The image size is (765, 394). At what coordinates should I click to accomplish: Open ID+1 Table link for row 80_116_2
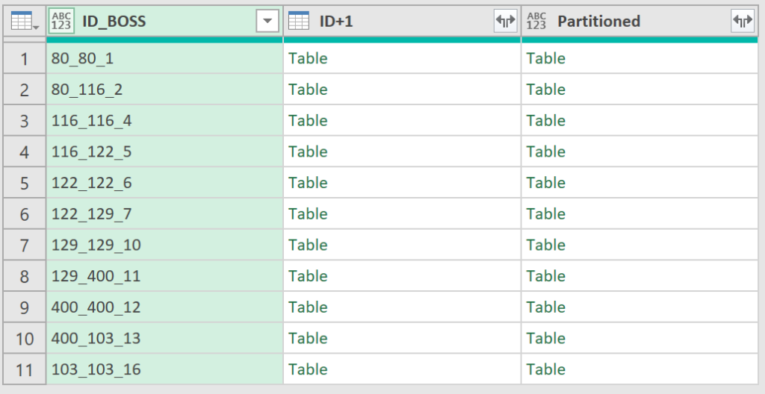(308, 90)
